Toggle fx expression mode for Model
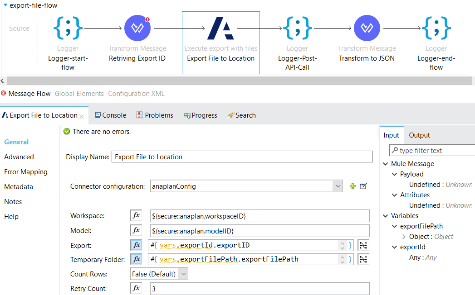The width and height of the screenshot is (475, 295). tap(136, 230)
